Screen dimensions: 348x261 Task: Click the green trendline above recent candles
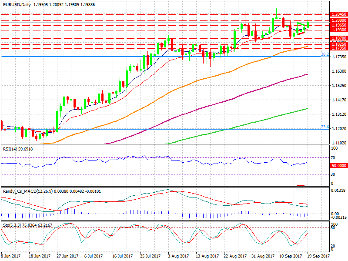pos(301,24)
